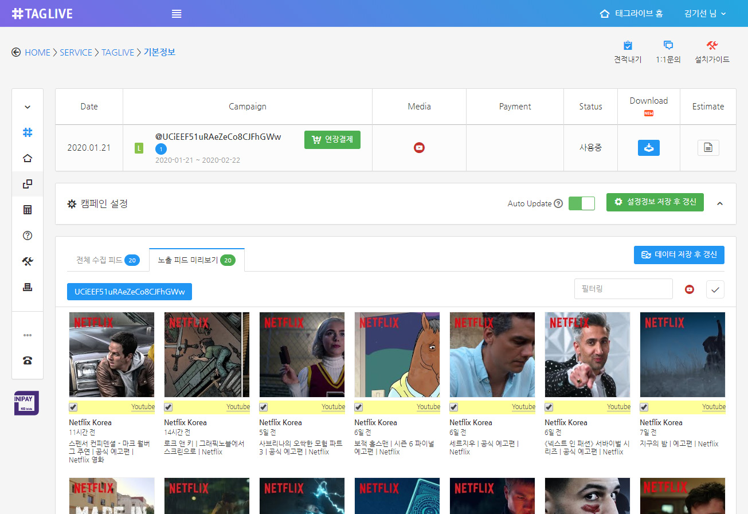Uncheck the 로크 앤 키 video checkbox

click(x=168, y=407)
